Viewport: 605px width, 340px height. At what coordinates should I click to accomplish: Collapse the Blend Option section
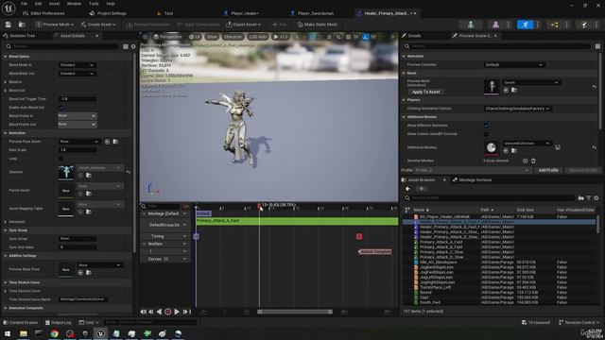tap(6, 57)
